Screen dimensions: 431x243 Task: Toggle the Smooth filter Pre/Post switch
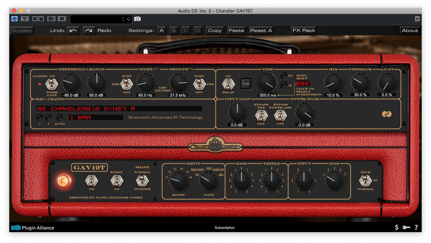[x=199, y=84]
